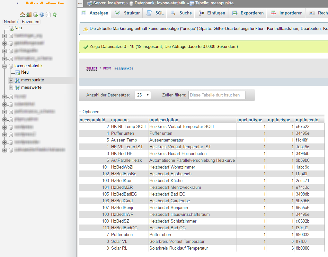The height and width of the screenshot is (257, 328).
Task: Click the documentation pages icon in sidebar
Action: click(x=48, y=14)
